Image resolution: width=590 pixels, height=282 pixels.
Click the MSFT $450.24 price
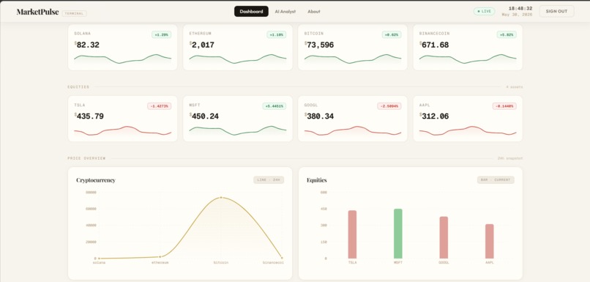(204, 116)
